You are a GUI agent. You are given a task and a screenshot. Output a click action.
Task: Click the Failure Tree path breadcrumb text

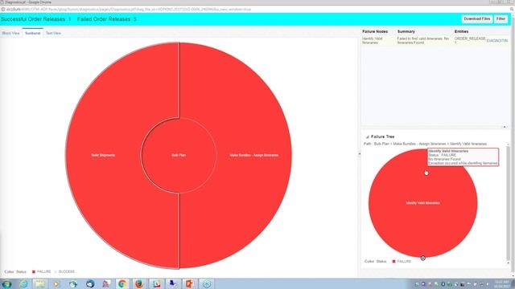(x=426, y=144)
